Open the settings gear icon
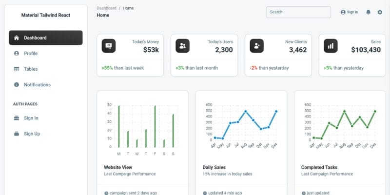This screenshot has height=195, width=390. 380,12
